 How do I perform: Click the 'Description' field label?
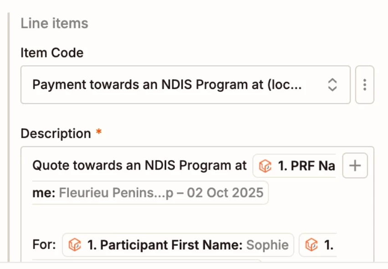point(56,134)
